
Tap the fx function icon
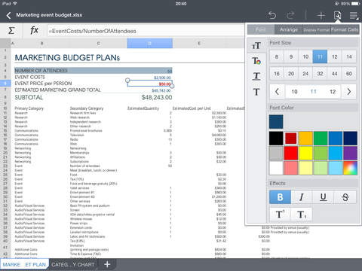(34, 31)
